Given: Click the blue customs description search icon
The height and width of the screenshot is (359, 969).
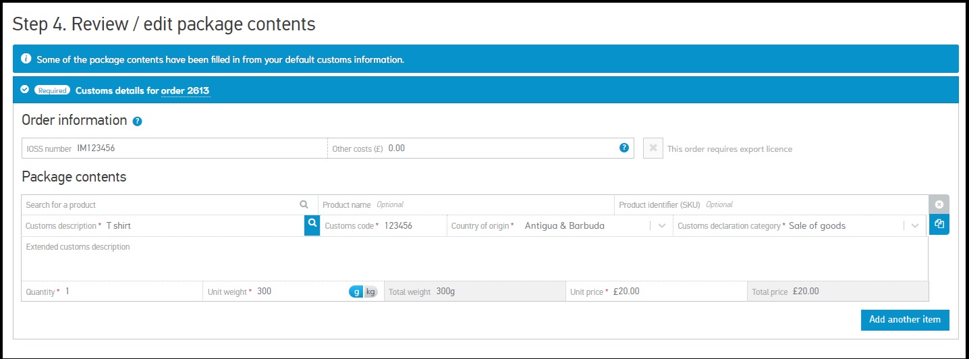Looking at the screenshot, I should pos(312,225).
